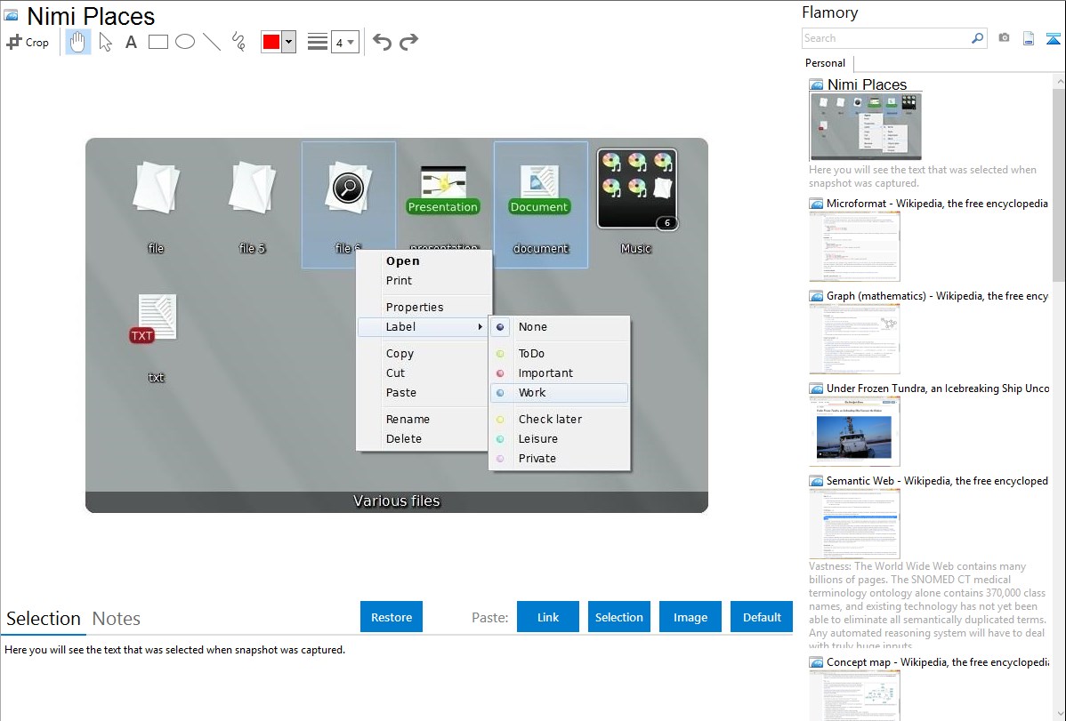Select the straight line tool
The width and height of the screenshot is (1066, 721).
coord(212,42)
